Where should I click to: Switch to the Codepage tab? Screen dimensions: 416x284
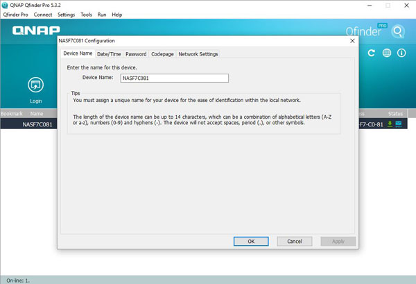pos(162,54)
